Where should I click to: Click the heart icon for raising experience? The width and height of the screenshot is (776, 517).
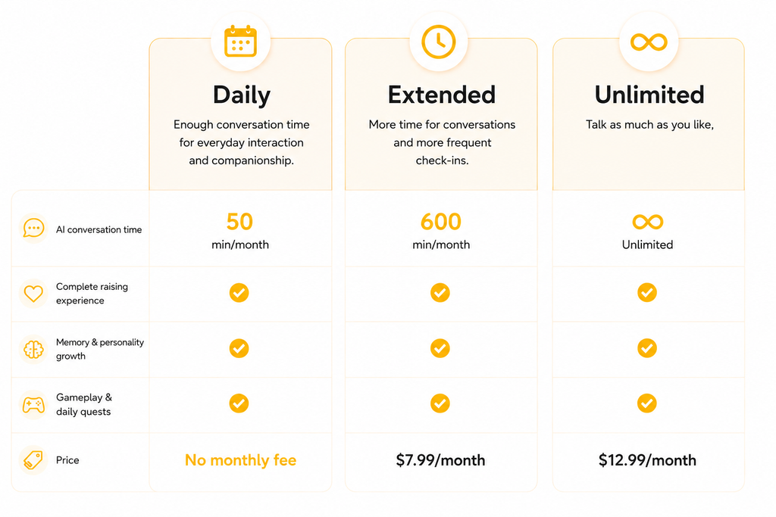33,294
